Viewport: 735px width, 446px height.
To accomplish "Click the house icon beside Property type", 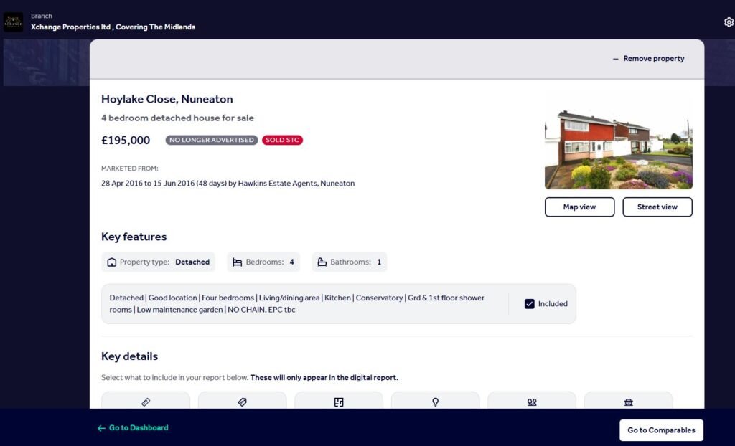I will 112,262.
